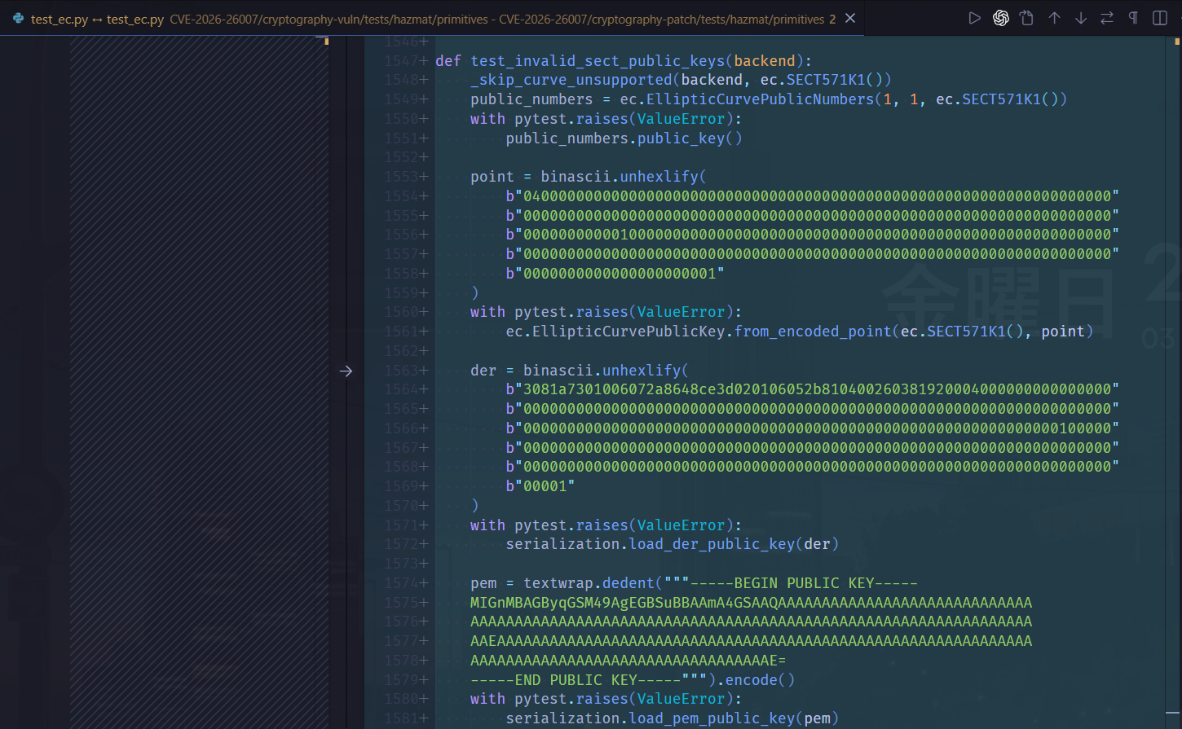
Task: Toggle whitespace rendering with the pilcrow icon
Action: click(1132, 17)
